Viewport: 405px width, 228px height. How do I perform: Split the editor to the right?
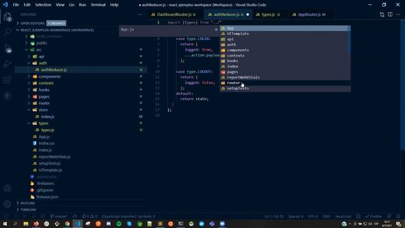coord(390,15)
